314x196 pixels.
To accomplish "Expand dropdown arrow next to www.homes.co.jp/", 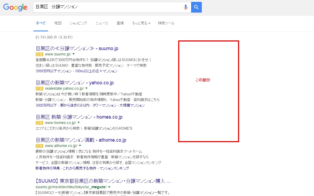I will pos(79,123).
